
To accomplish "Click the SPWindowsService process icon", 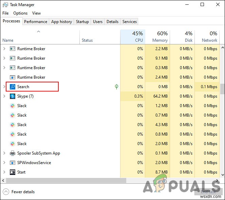I will [x=13, y=163].
